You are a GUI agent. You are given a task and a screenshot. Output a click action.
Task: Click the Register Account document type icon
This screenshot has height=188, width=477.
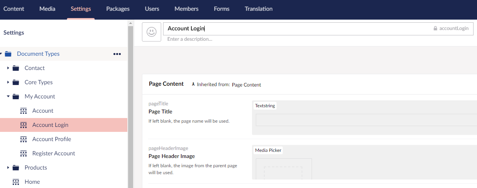click(23, 153)
